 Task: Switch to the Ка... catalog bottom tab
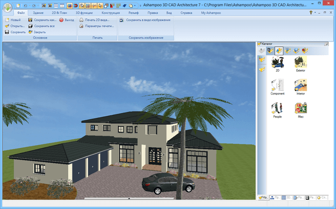click(263, 197)
